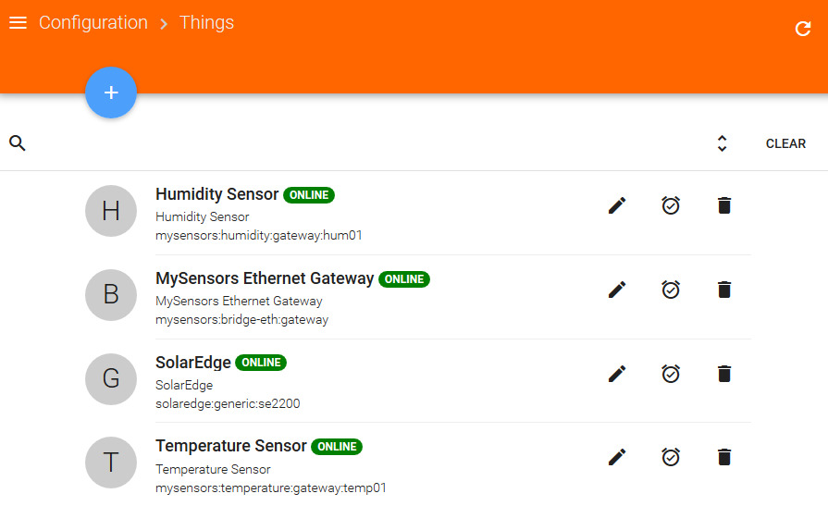This screenshot has width=828, height=506.
Task: Click the refresh icon in header
Action: (x=803, y=29)
